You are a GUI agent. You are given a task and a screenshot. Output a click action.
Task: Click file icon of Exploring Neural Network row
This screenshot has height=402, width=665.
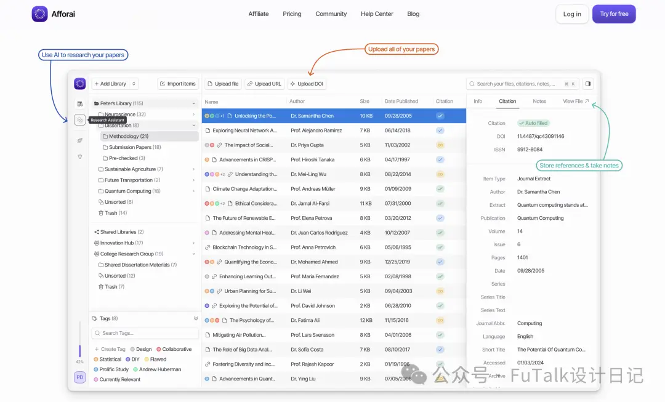pos(208,131)
